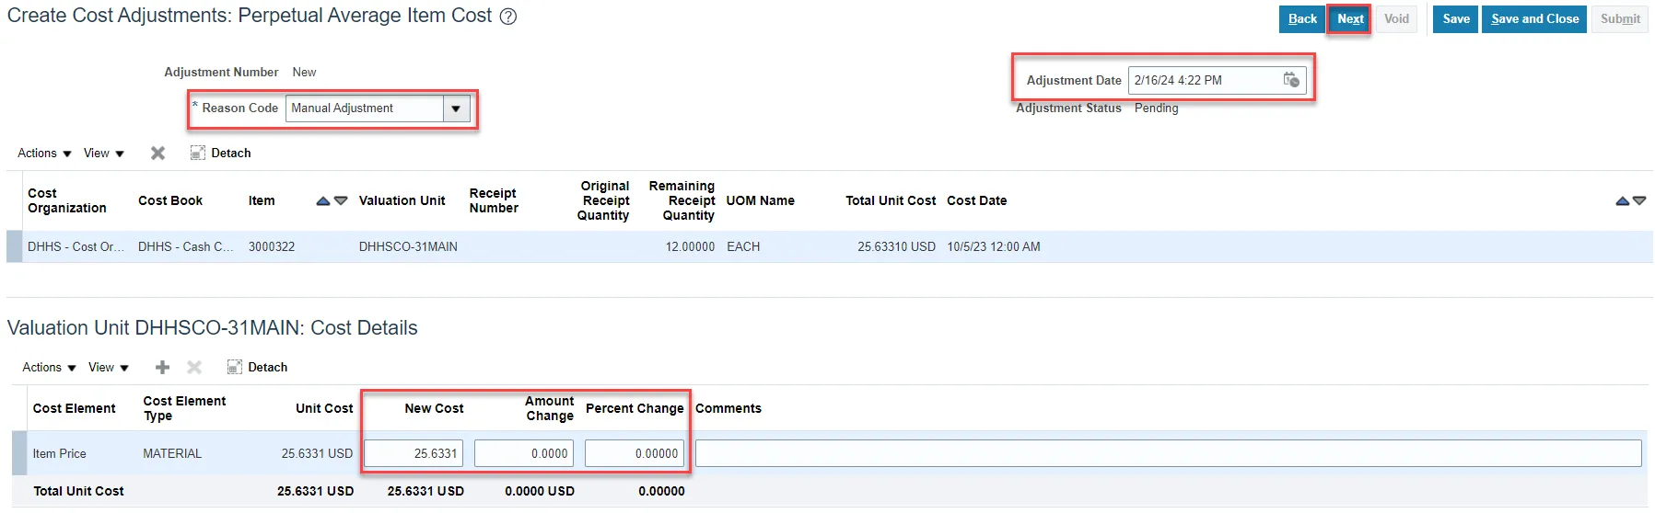Click Adjustment Number value New
1655x513 pixels.
(x=304, y=72)
